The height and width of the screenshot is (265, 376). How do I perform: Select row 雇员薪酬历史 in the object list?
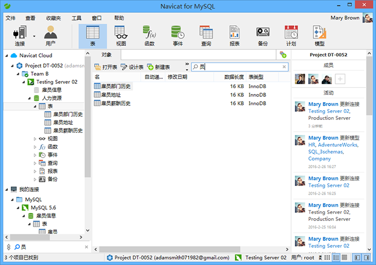[x=112, y=103]
